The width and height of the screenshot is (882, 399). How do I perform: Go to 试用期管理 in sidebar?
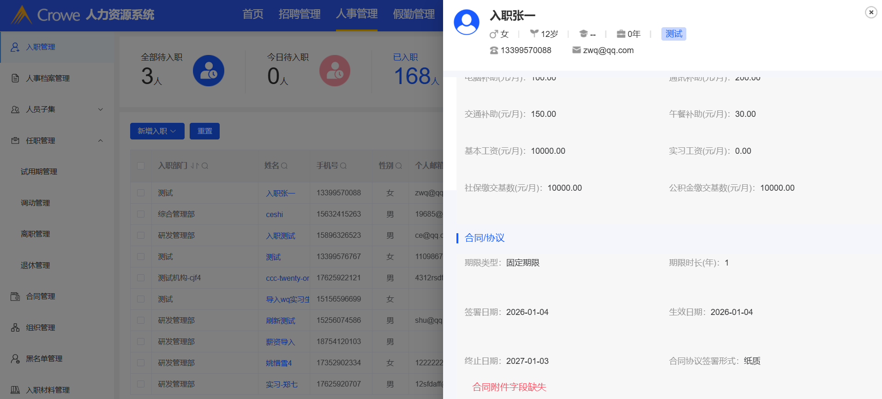tap(39, 172)
